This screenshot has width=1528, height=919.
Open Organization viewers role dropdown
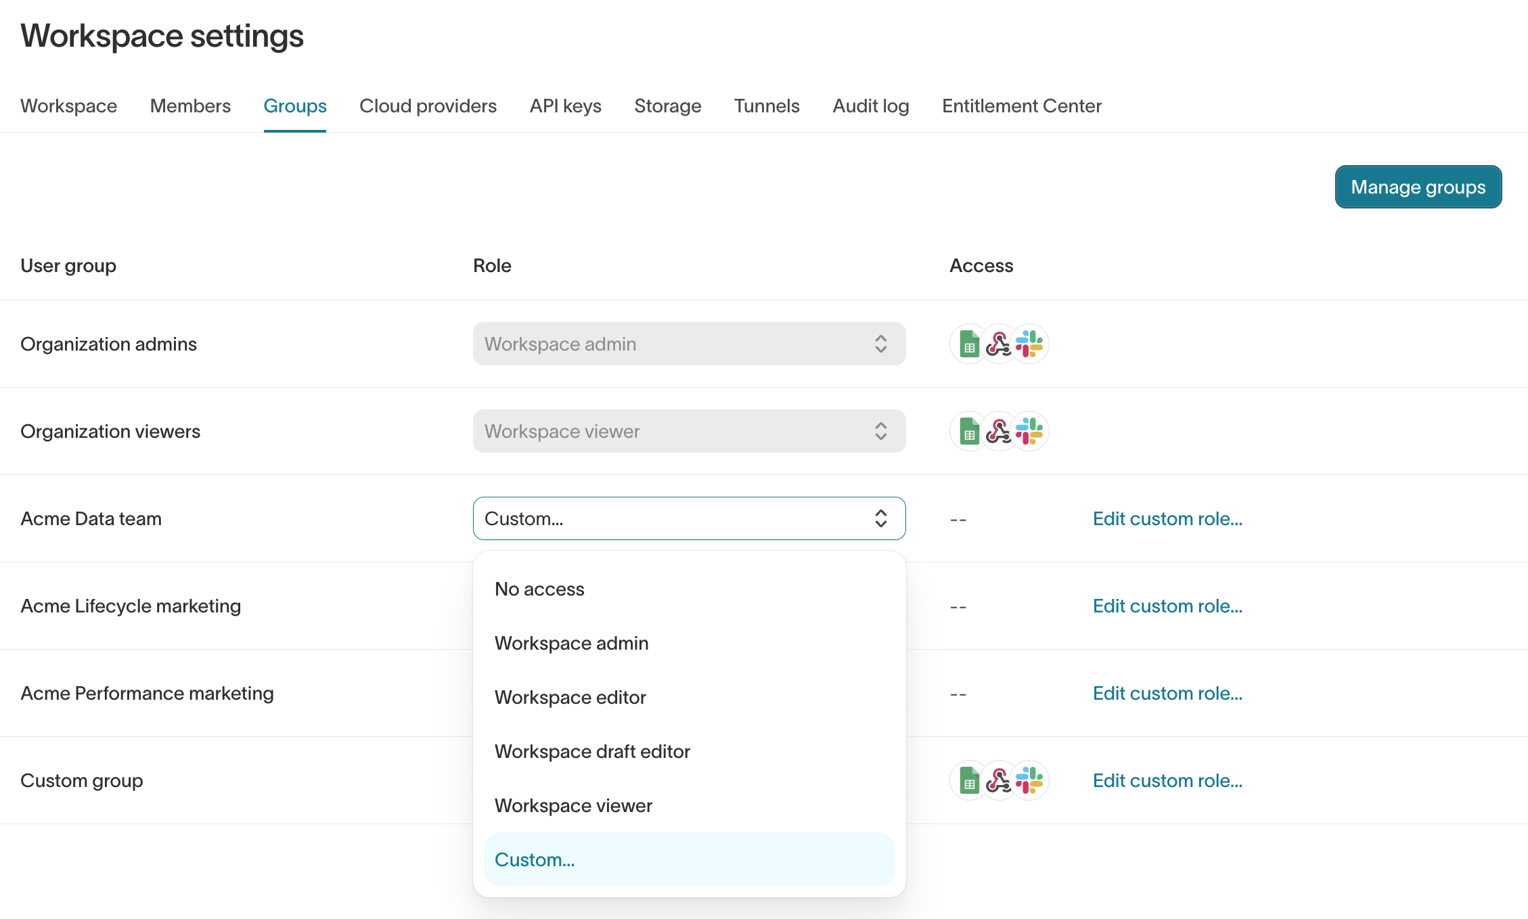pyautogui.click(x=689, y=431)
